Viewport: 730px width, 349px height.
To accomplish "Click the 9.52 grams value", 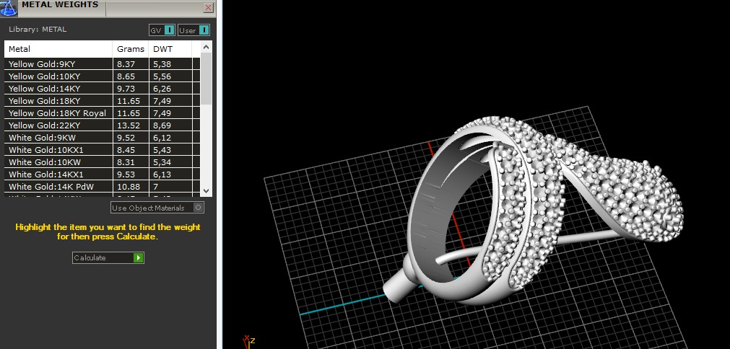I will 126,138.
